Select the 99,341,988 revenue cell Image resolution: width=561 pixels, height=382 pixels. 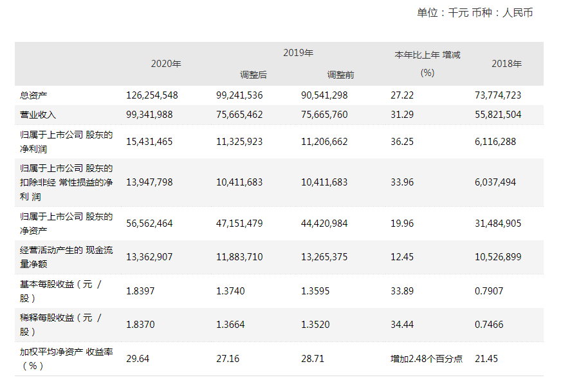click(149, 115)
